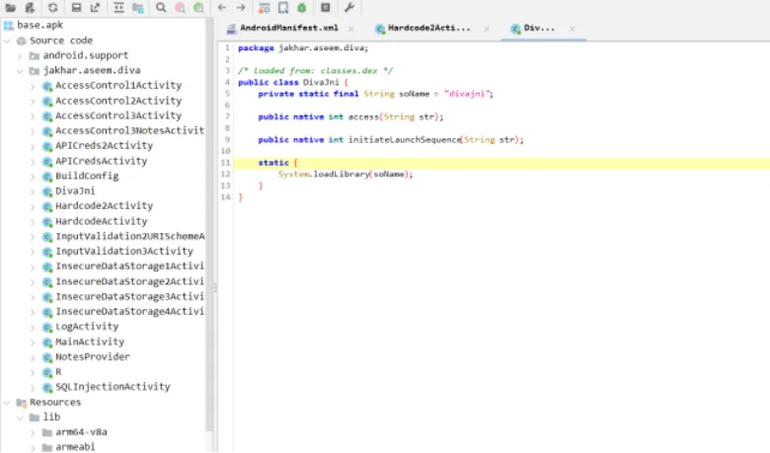This screenshot has width=770, height=453.
Task: Expand the MainActivity class node
Action: pyautogui.click(x=33, y=342)
